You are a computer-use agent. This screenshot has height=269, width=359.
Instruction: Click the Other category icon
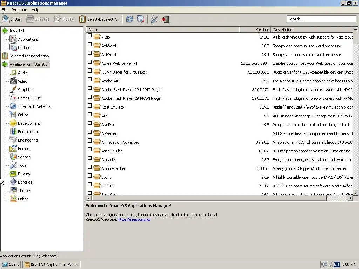[13, 199]
